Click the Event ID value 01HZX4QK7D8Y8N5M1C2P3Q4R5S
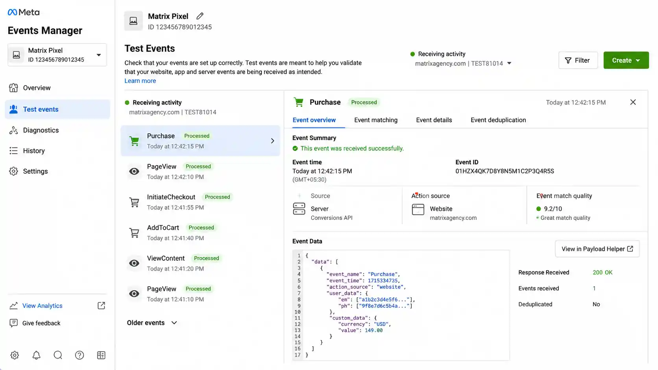This screenshot has height=370, width=658. (505, 171)
